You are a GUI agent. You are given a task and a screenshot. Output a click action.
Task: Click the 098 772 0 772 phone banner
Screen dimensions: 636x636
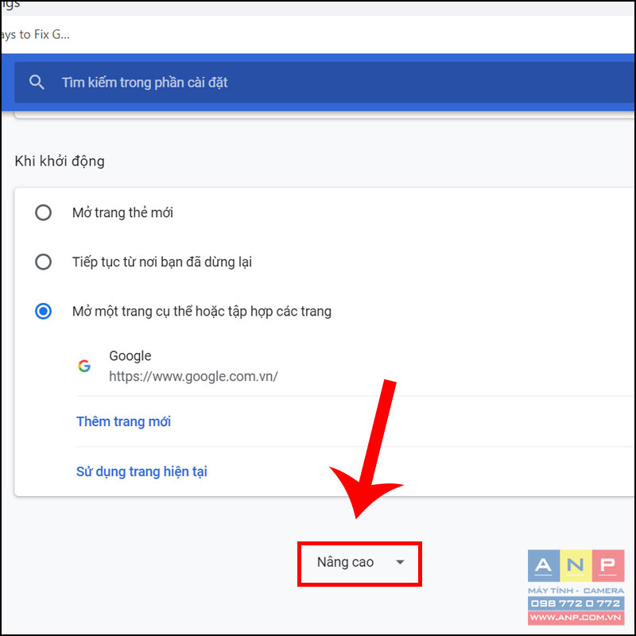click(x=576, y=603)
